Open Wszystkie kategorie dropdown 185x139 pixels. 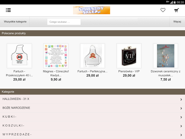click(15, 22)
